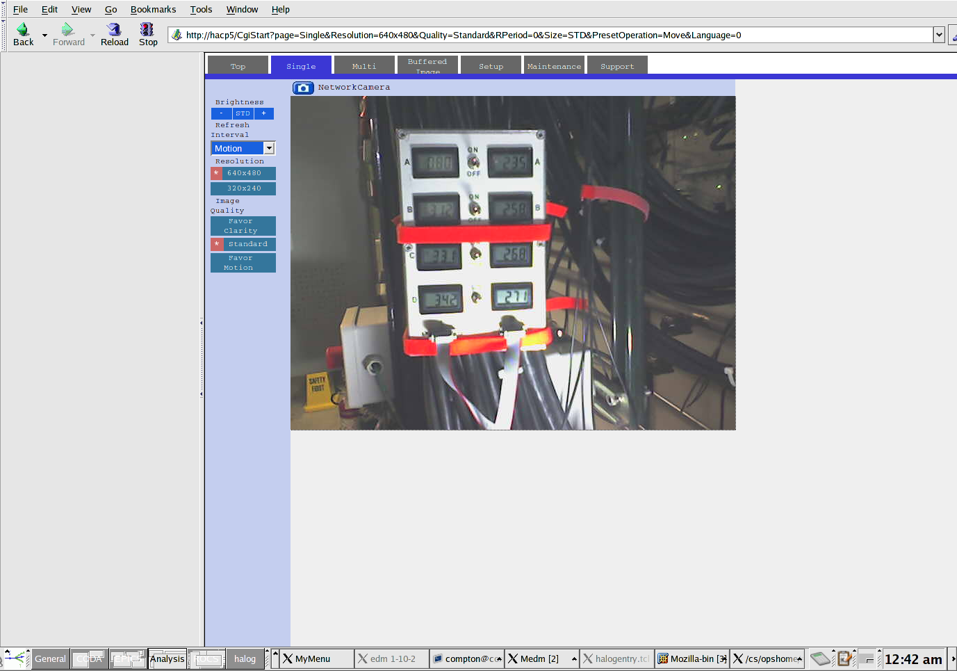Click the bookmark icon beside the URL
The width and height of the screenshot is (957, 671).
coord(177,35)
